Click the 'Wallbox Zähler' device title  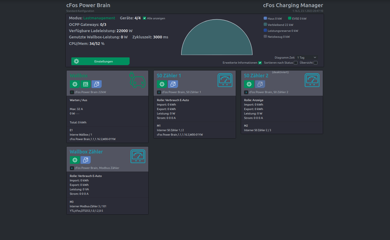(x=86, y=152)
